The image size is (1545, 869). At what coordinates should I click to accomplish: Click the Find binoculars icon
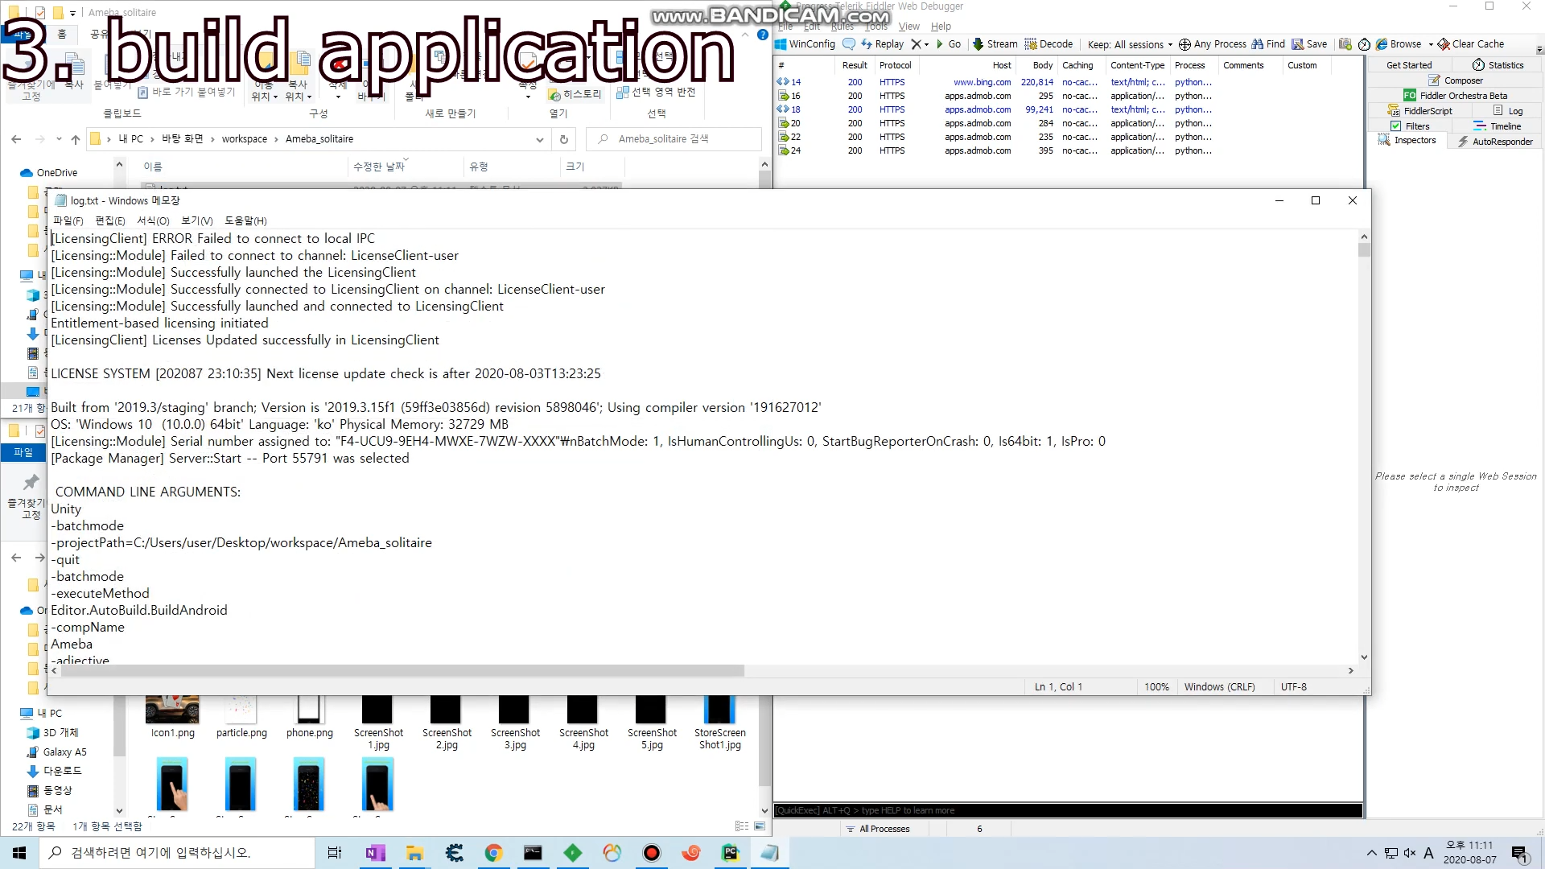(x=1257, y=44)
